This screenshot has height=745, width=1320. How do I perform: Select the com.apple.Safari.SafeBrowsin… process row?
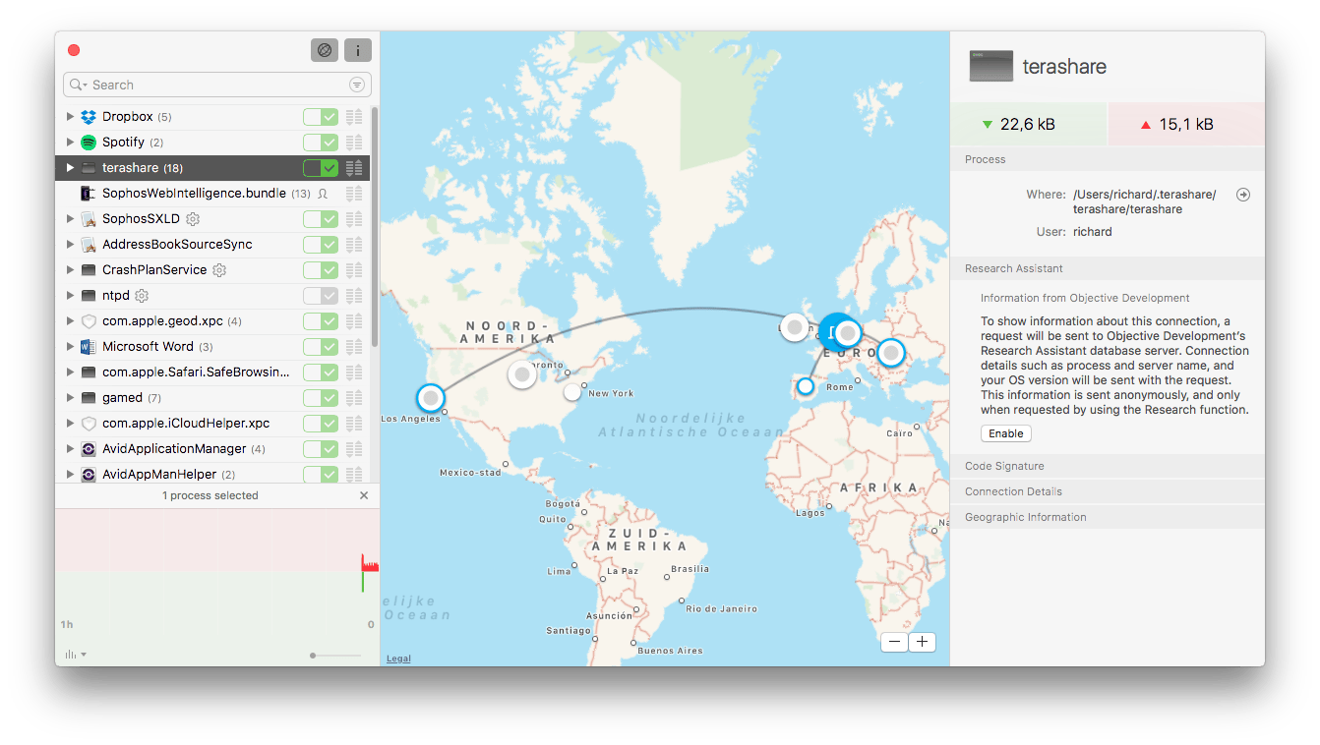click(212, 372)
